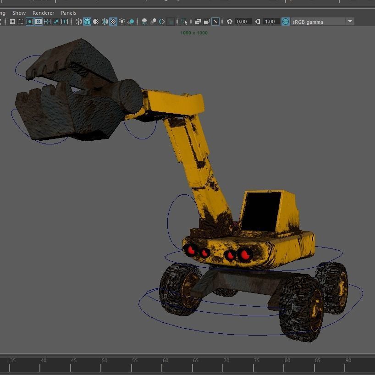This screenshot has height=375, width=375.
Task: Click the Gamma value field 1.00
Action: (x=271, y=22)
